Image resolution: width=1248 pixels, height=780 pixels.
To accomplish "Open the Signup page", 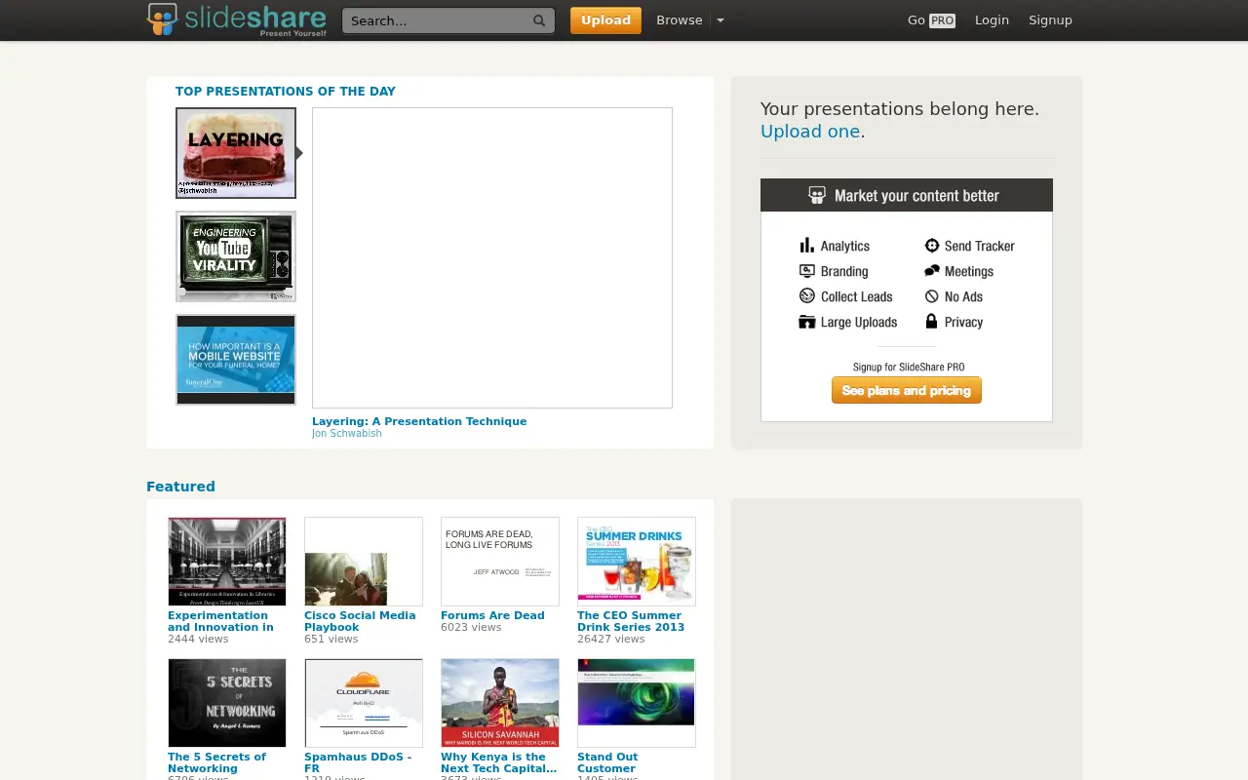I will point(1050,20).
